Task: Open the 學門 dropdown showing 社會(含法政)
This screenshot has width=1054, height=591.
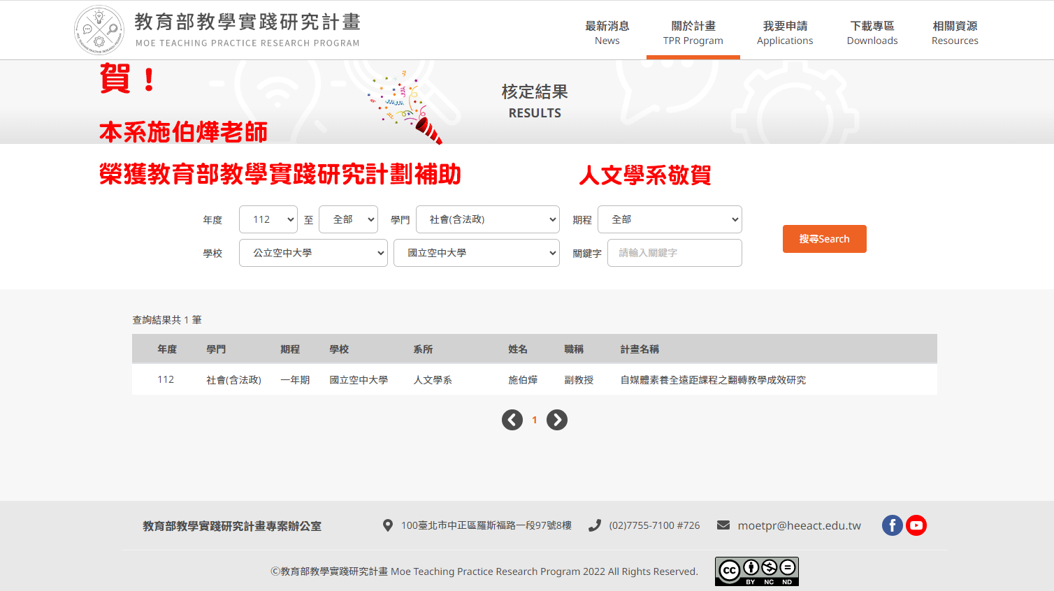Action: point(488,219)
